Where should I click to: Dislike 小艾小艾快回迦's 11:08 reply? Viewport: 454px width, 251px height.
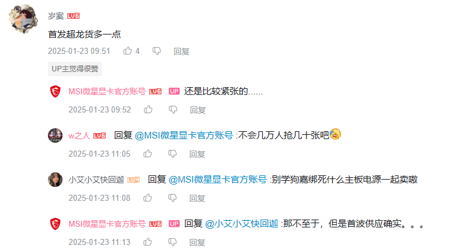pyautogui.click(x=172, y=198)
